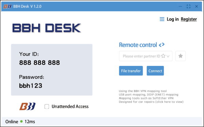Focus the partner ID input field
This screenshot has height=127, width=204.
point(146,56)
